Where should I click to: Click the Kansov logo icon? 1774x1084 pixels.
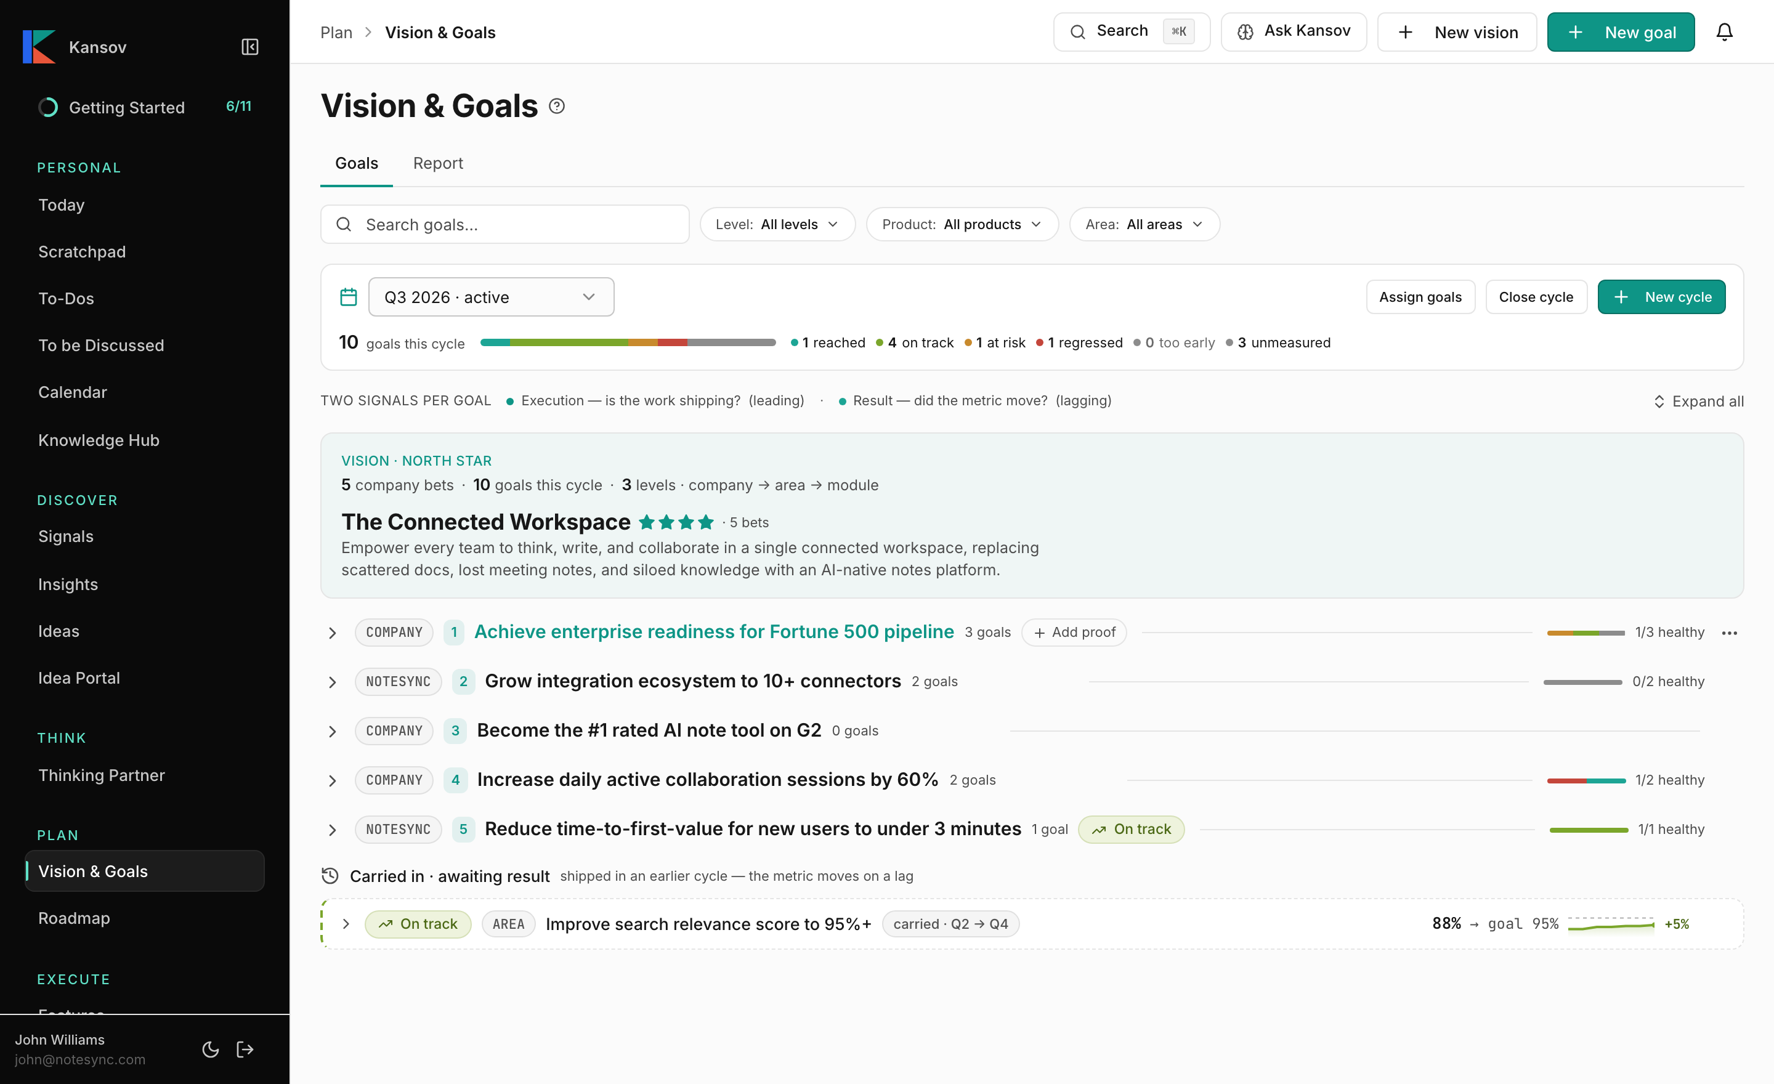39,47
